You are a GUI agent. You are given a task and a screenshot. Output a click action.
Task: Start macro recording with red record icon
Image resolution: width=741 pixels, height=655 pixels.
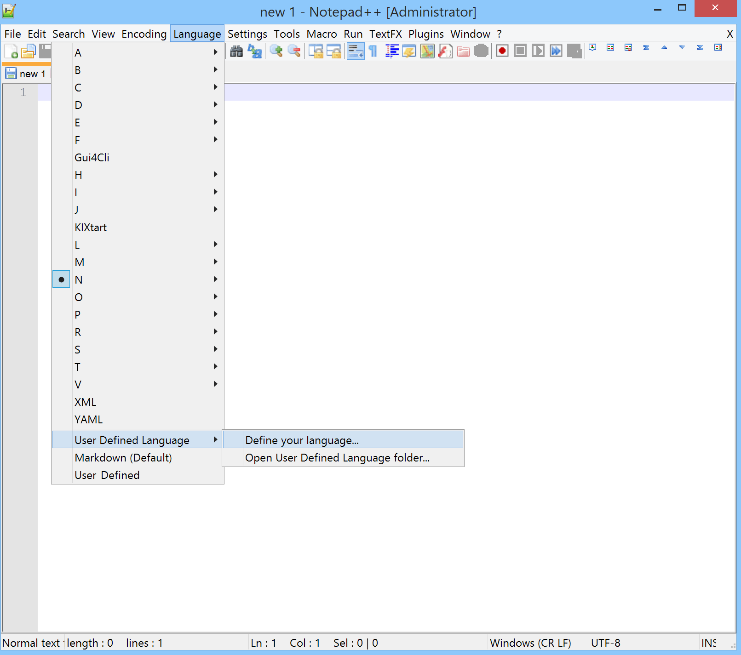(x=502, y=51)
